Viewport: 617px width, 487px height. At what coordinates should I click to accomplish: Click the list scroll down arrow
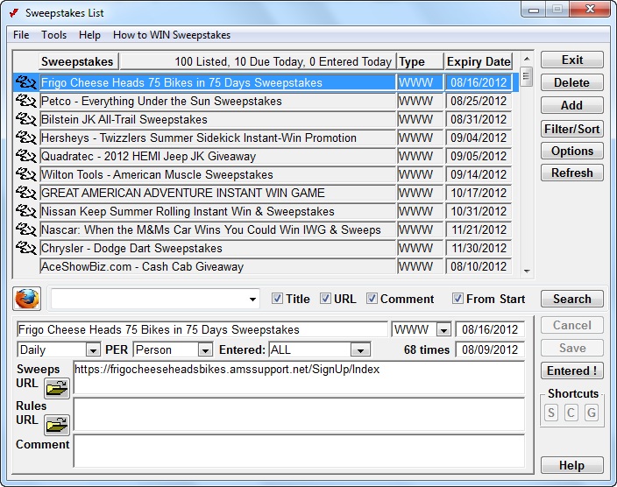pyautogui.click(x=527, y=271)
